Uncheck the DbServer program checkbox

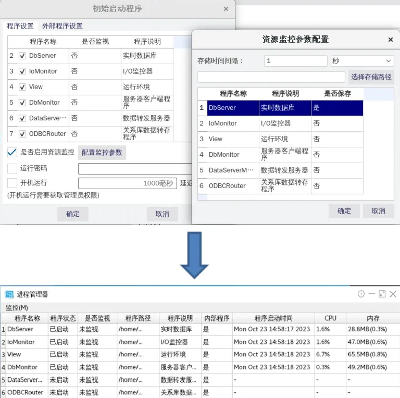(22, 56)
